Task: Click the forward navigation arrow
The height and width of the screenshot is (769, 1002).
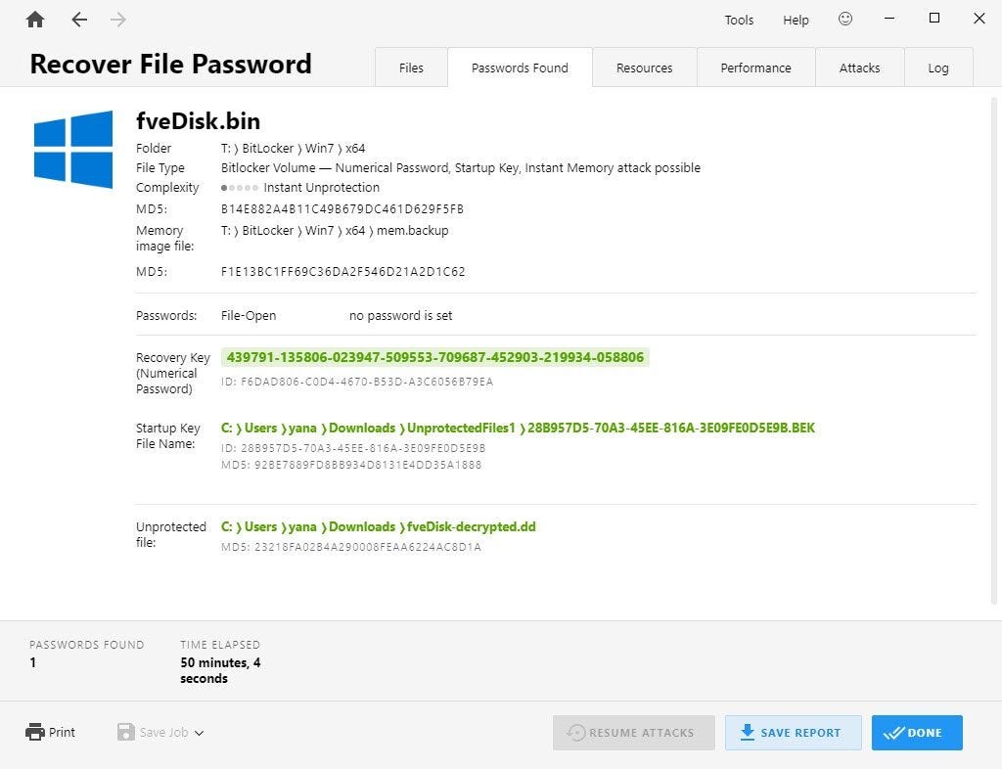Action: (117, 19)
